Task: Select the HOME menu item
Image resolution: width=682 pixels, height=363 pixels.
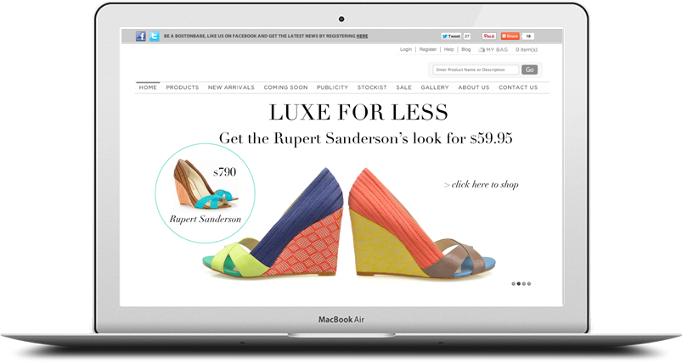Action: 148,87
